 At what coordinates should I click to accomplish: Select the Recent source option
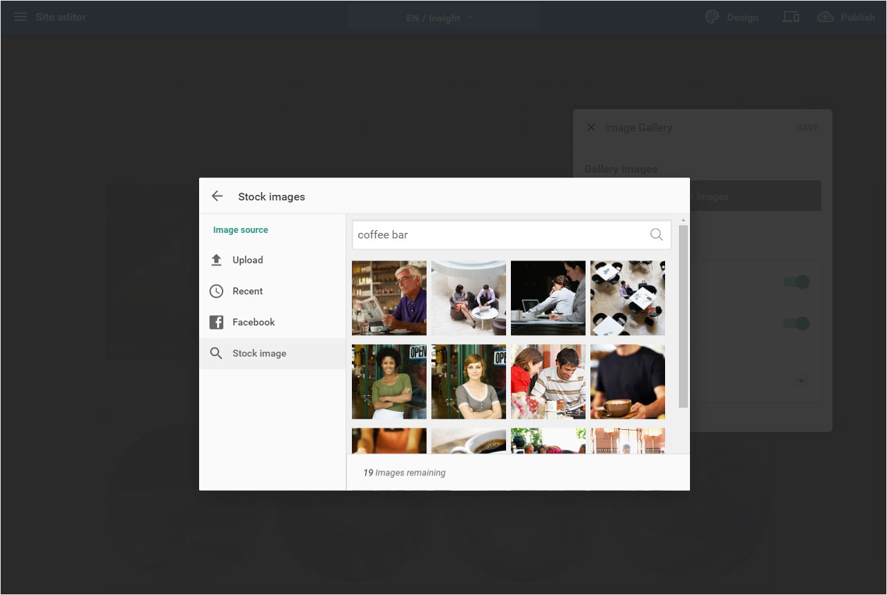(x=272, y=291)
